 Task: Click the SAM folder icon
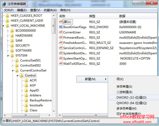[x=12, y=41]
